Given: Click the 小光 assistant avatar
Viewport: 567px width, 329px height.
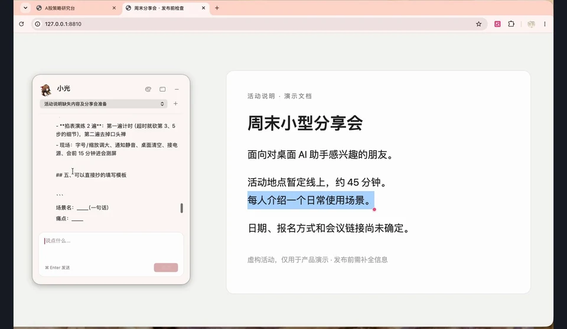Looking at the screenshot, I should [x=46, y=90].
